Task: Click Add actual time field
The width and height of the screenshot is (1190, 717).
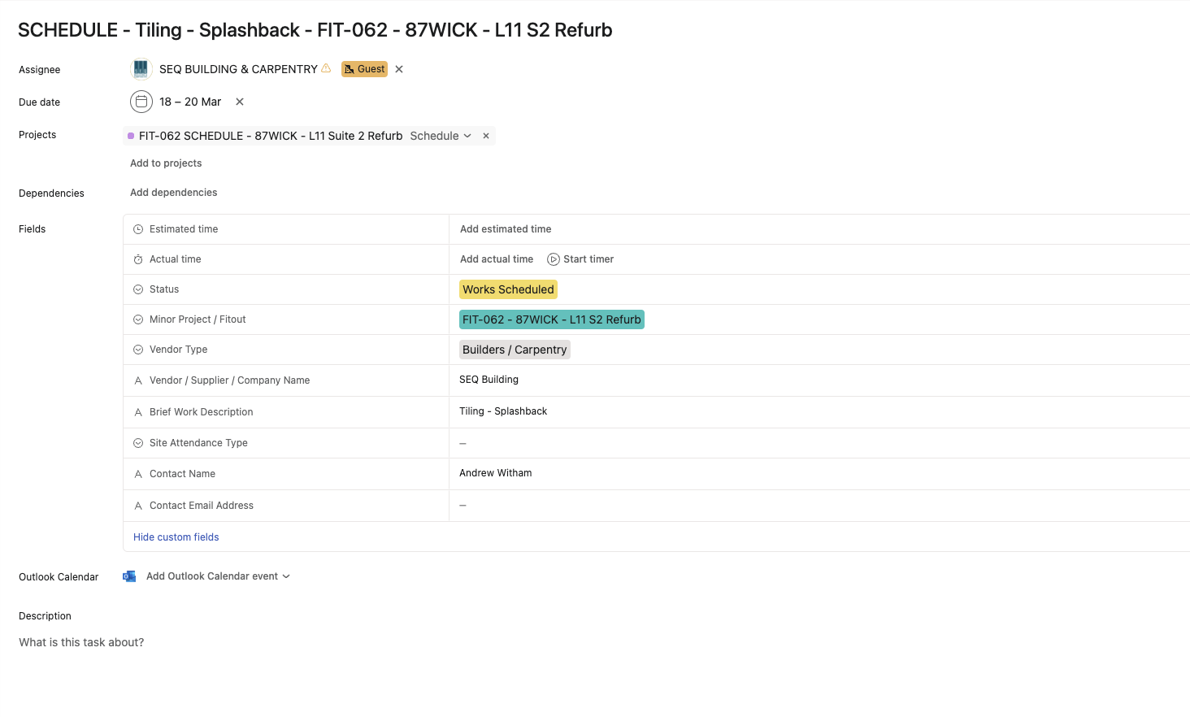Action: coord(497,259)
